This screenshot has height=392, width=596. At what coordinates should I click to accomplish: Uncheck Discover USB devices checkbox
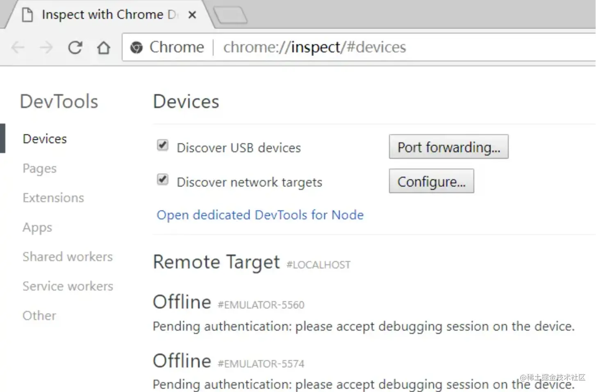point(163,145)
